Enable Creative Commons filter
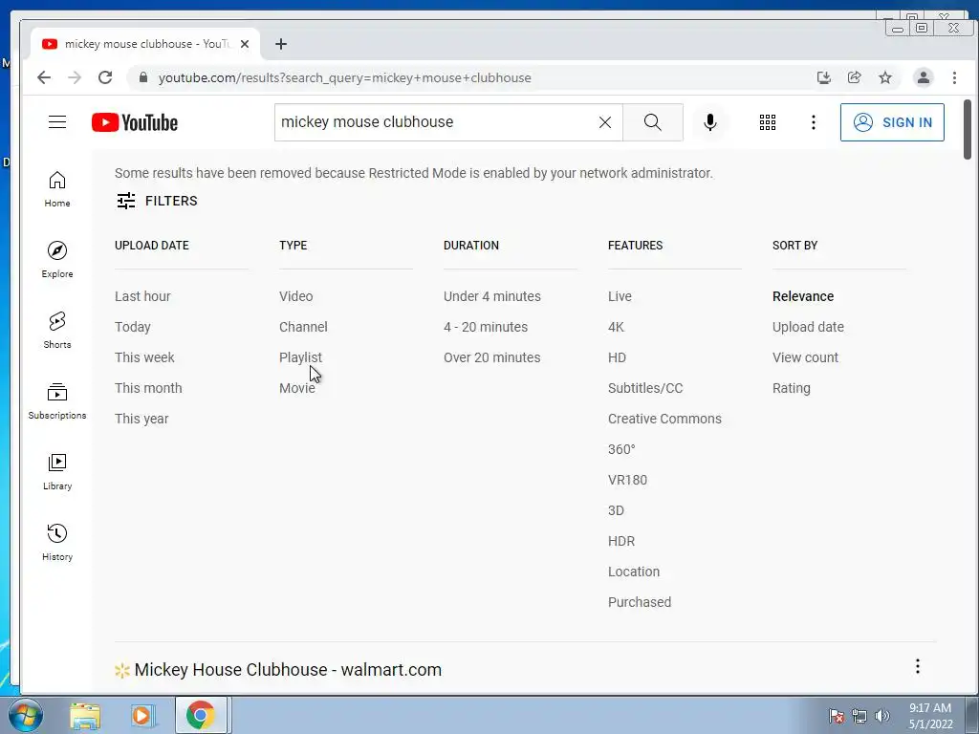979x734 pixels. pos(664,419)
